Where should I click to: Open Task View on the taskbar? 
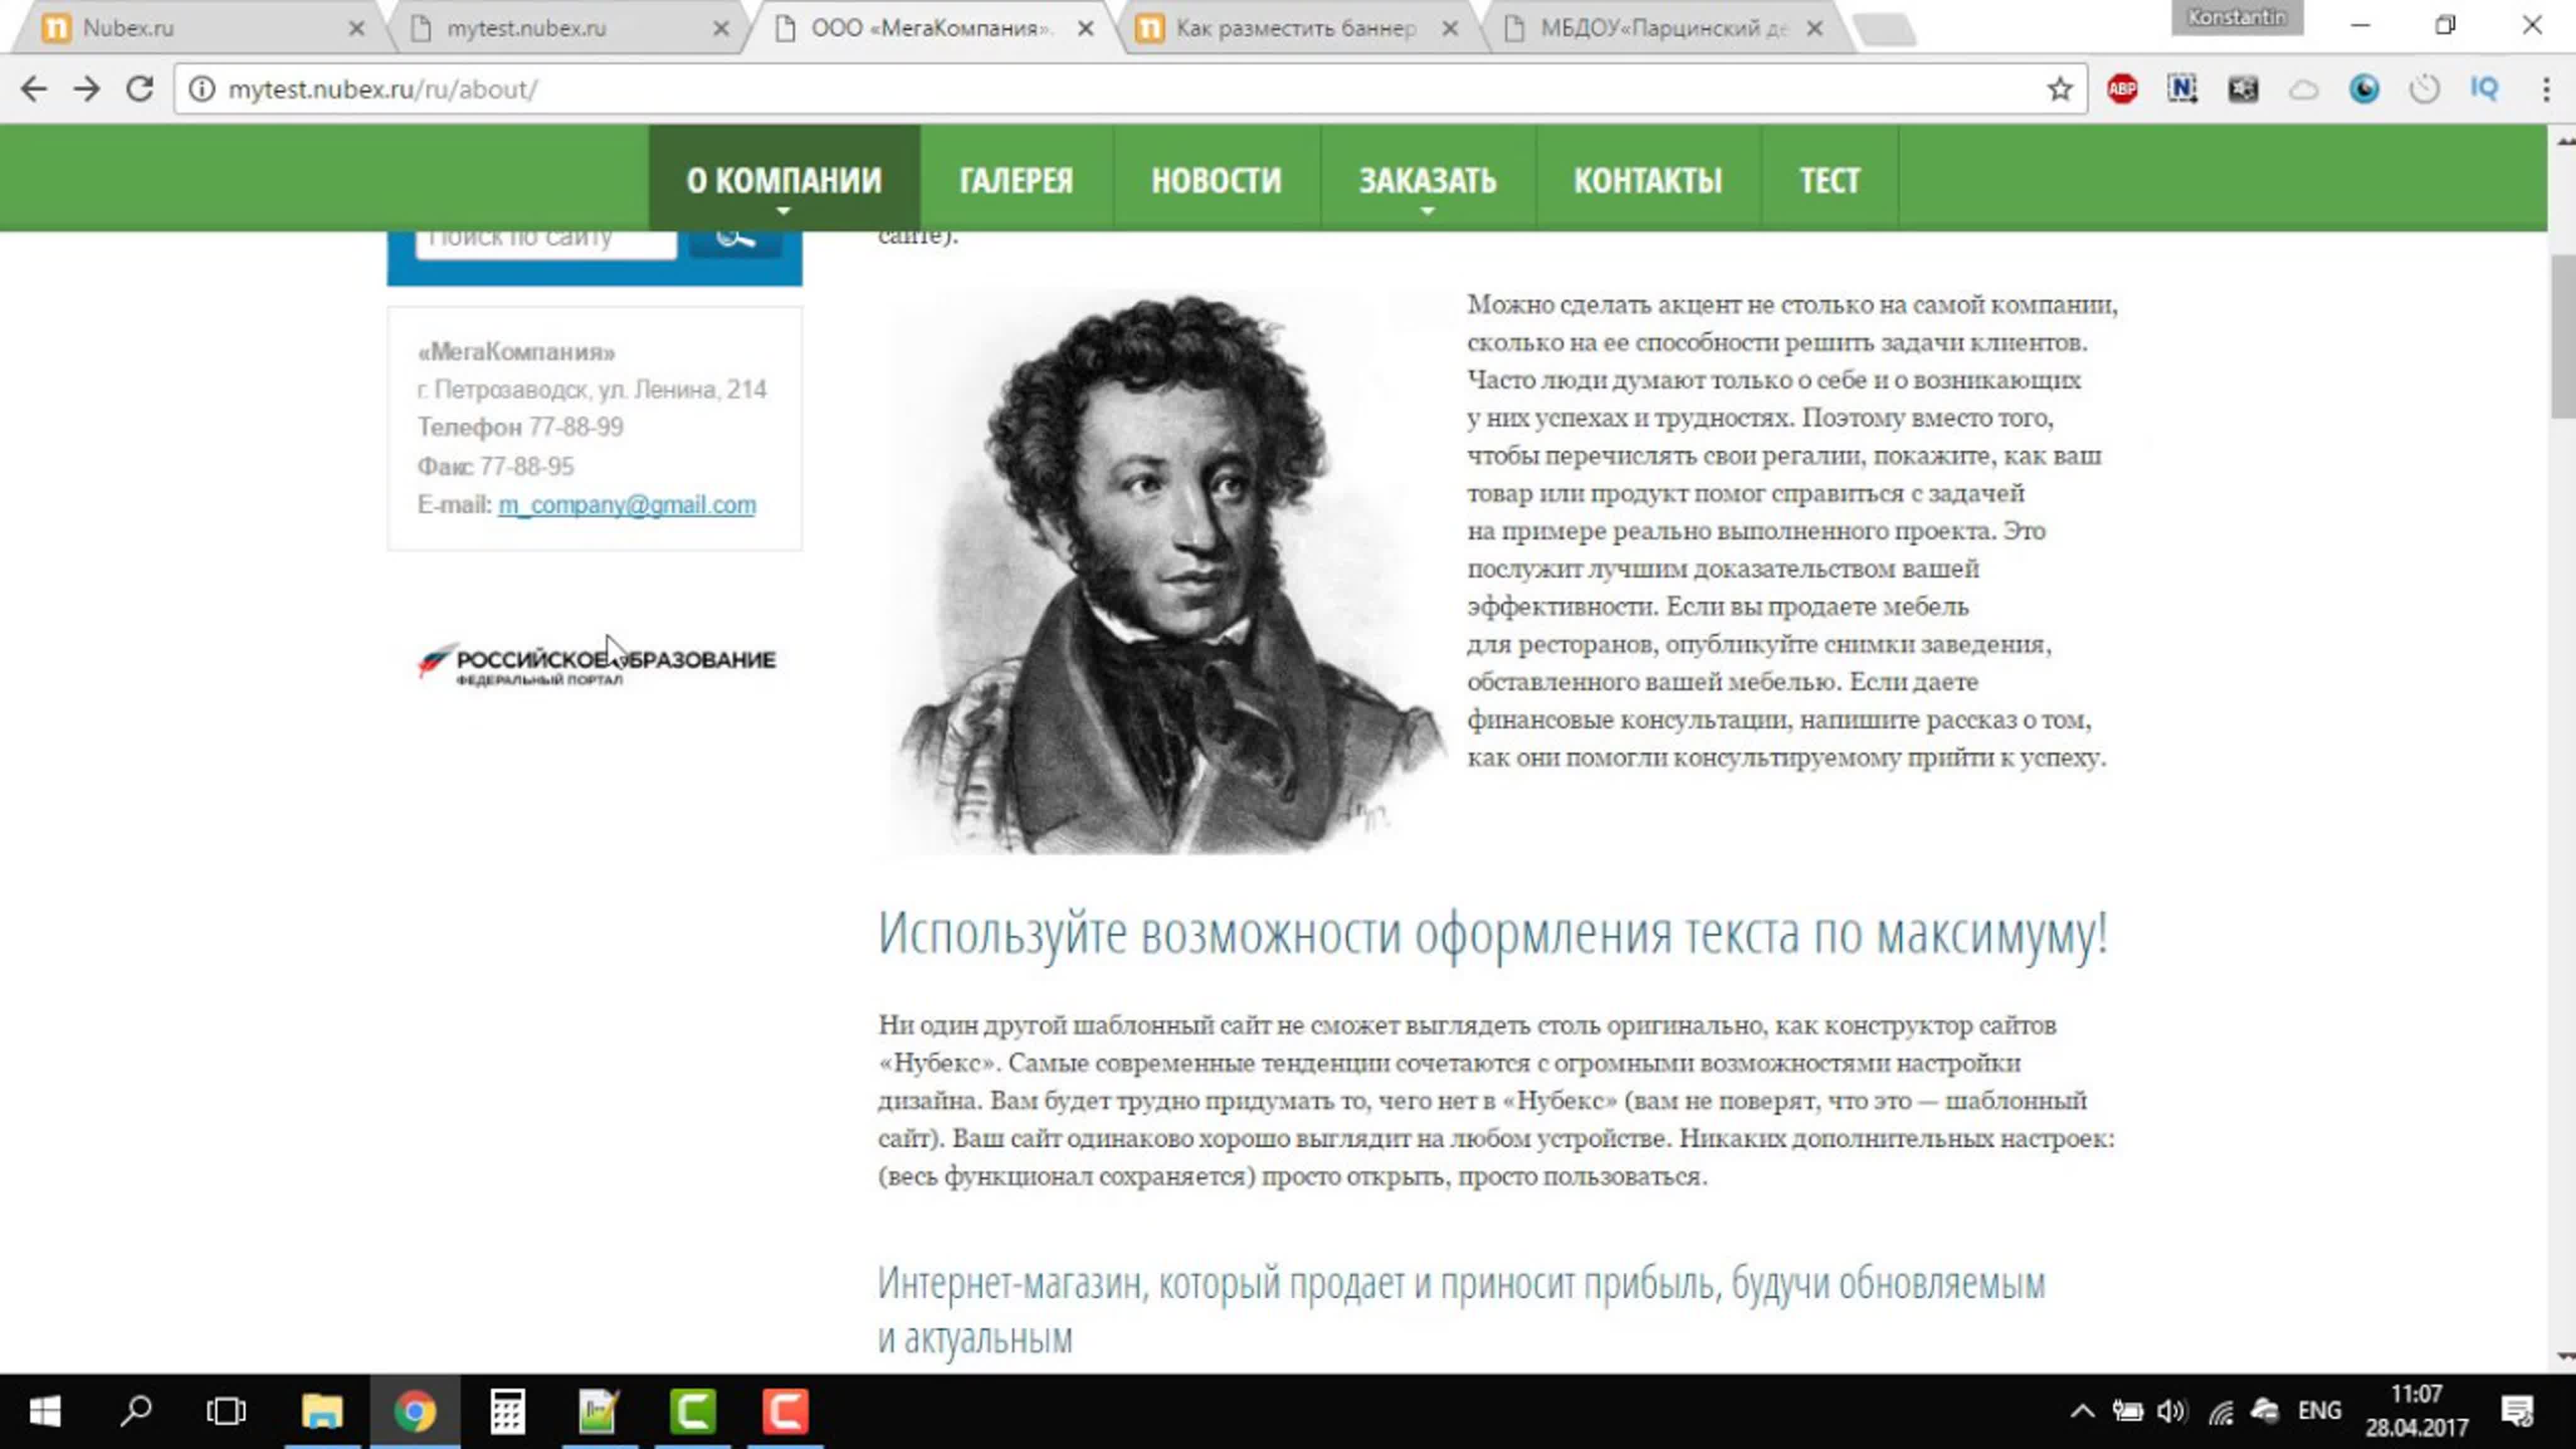[226, 1411]
